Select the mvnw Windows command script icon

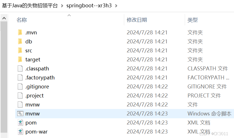click(20, 113)
